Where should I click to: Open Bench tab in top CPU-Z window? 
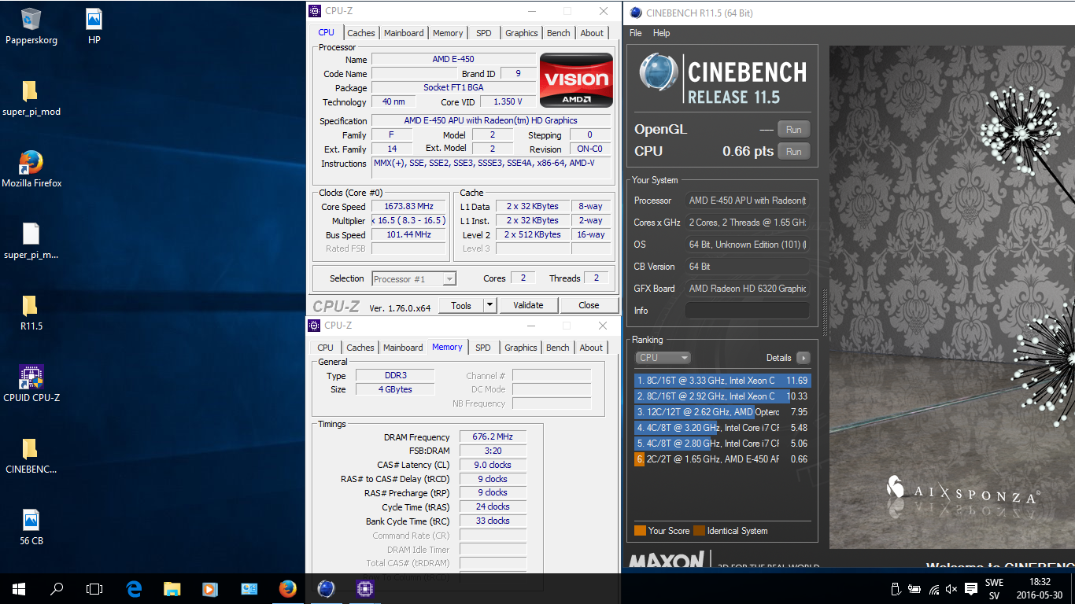(x=559, y=33)
